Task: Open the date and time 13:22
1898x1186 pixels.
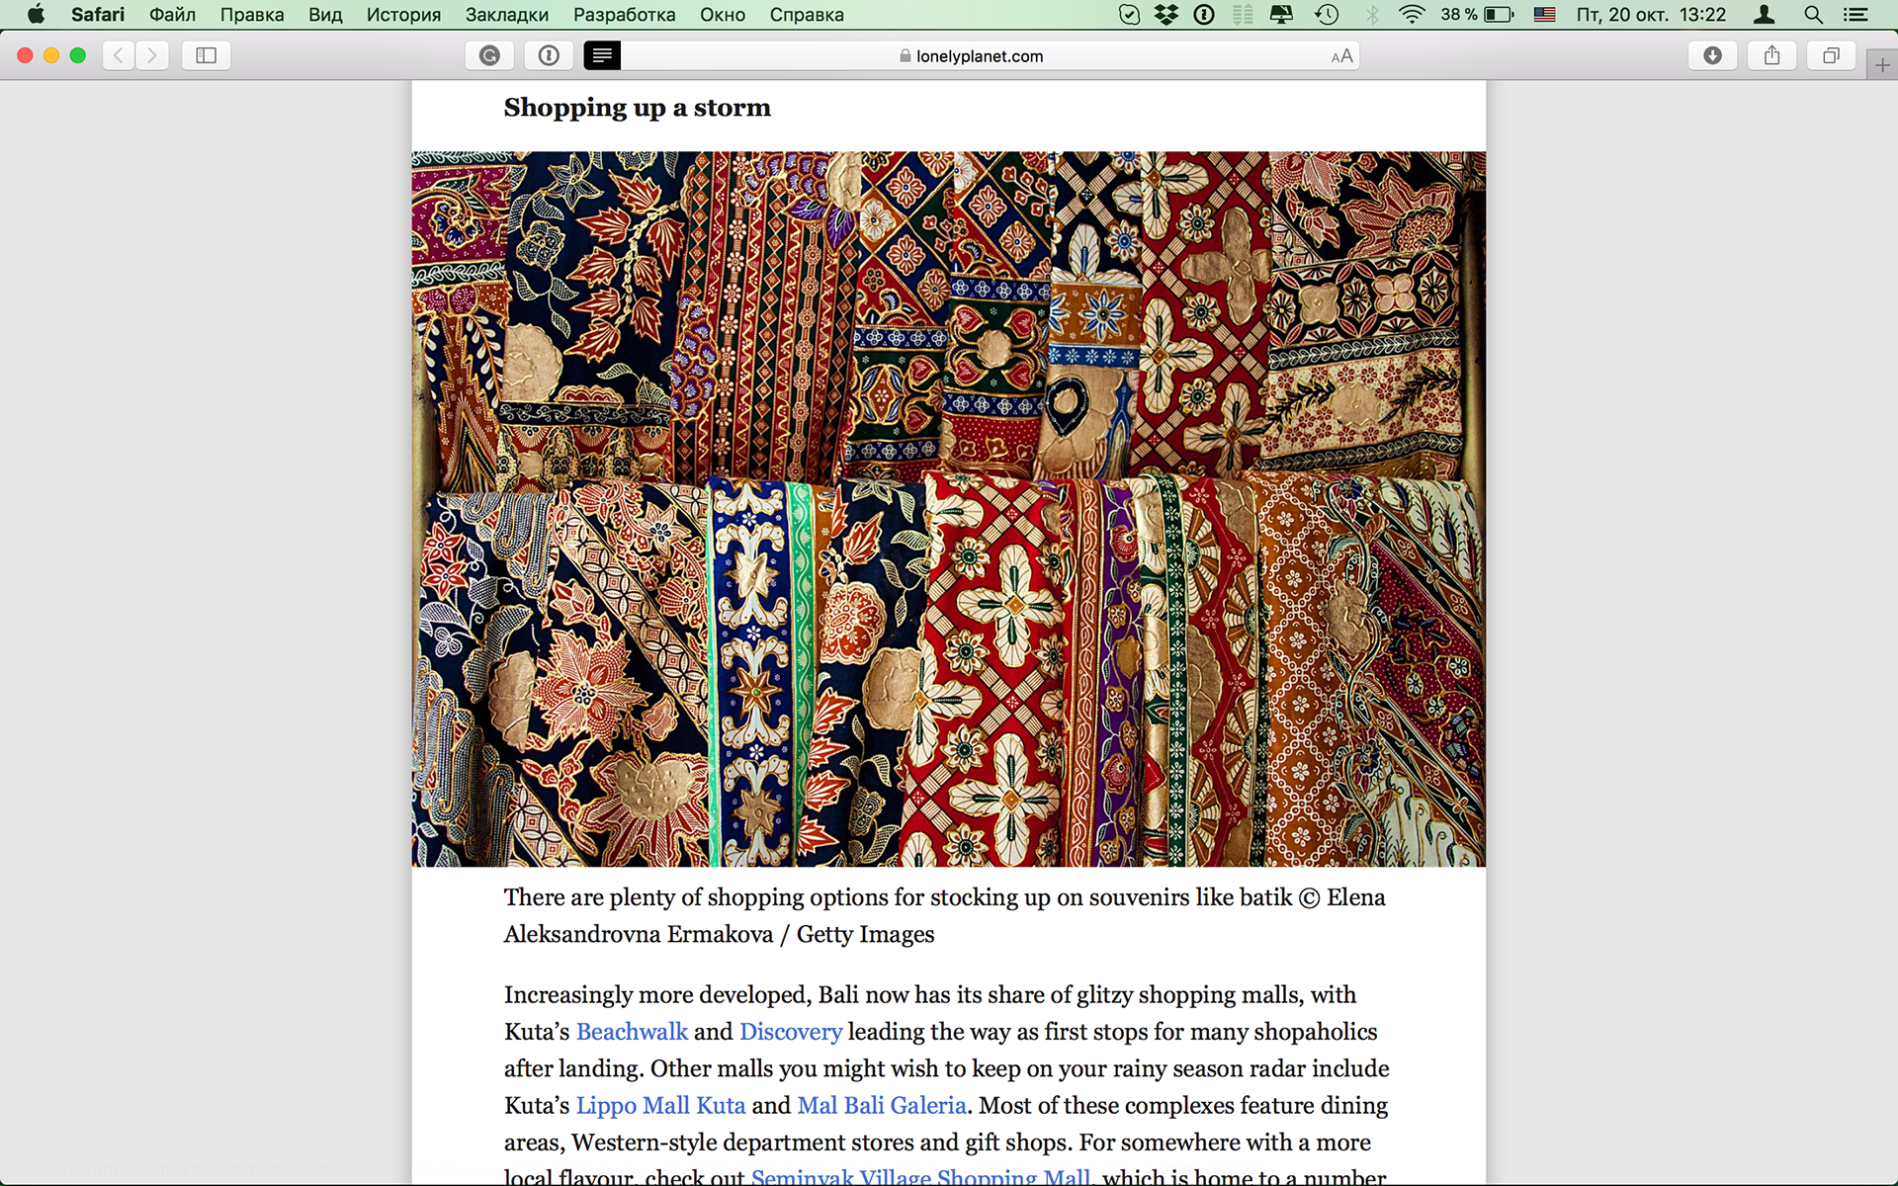Action: 1651,15
